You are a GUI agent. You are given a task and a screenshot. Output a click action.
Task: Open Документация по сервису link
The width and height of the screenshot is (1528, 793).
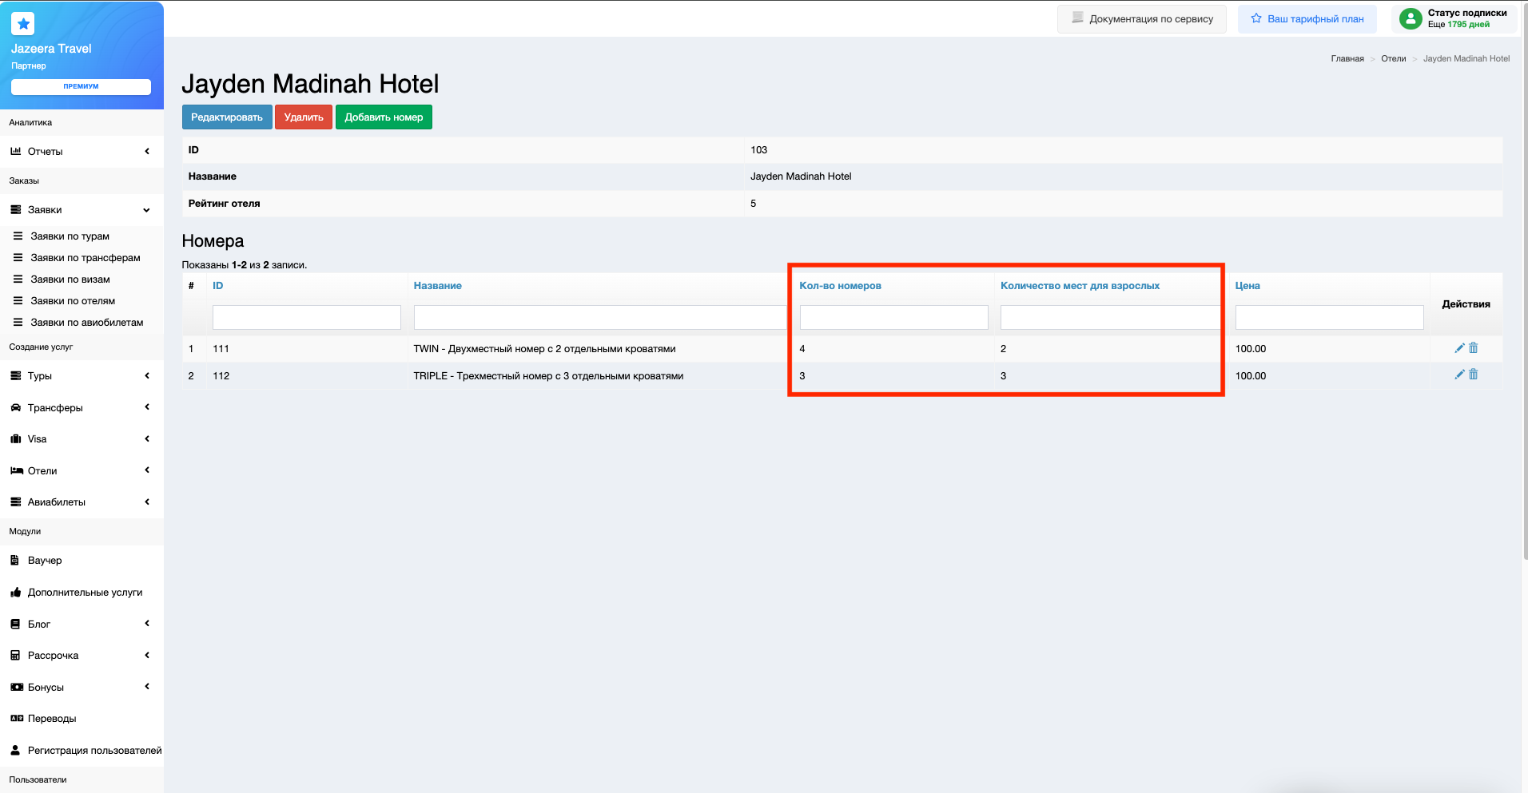1142,19
